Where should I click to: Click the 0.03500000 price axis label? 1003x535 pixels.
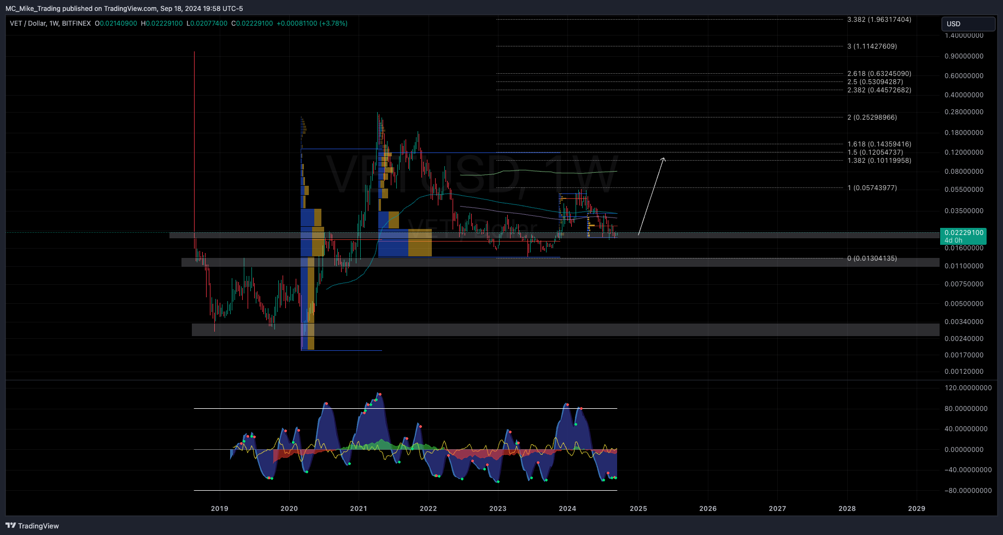point(964,211)
